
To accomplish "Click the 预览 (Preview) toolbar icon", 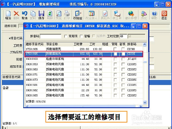I will (59, 15).
